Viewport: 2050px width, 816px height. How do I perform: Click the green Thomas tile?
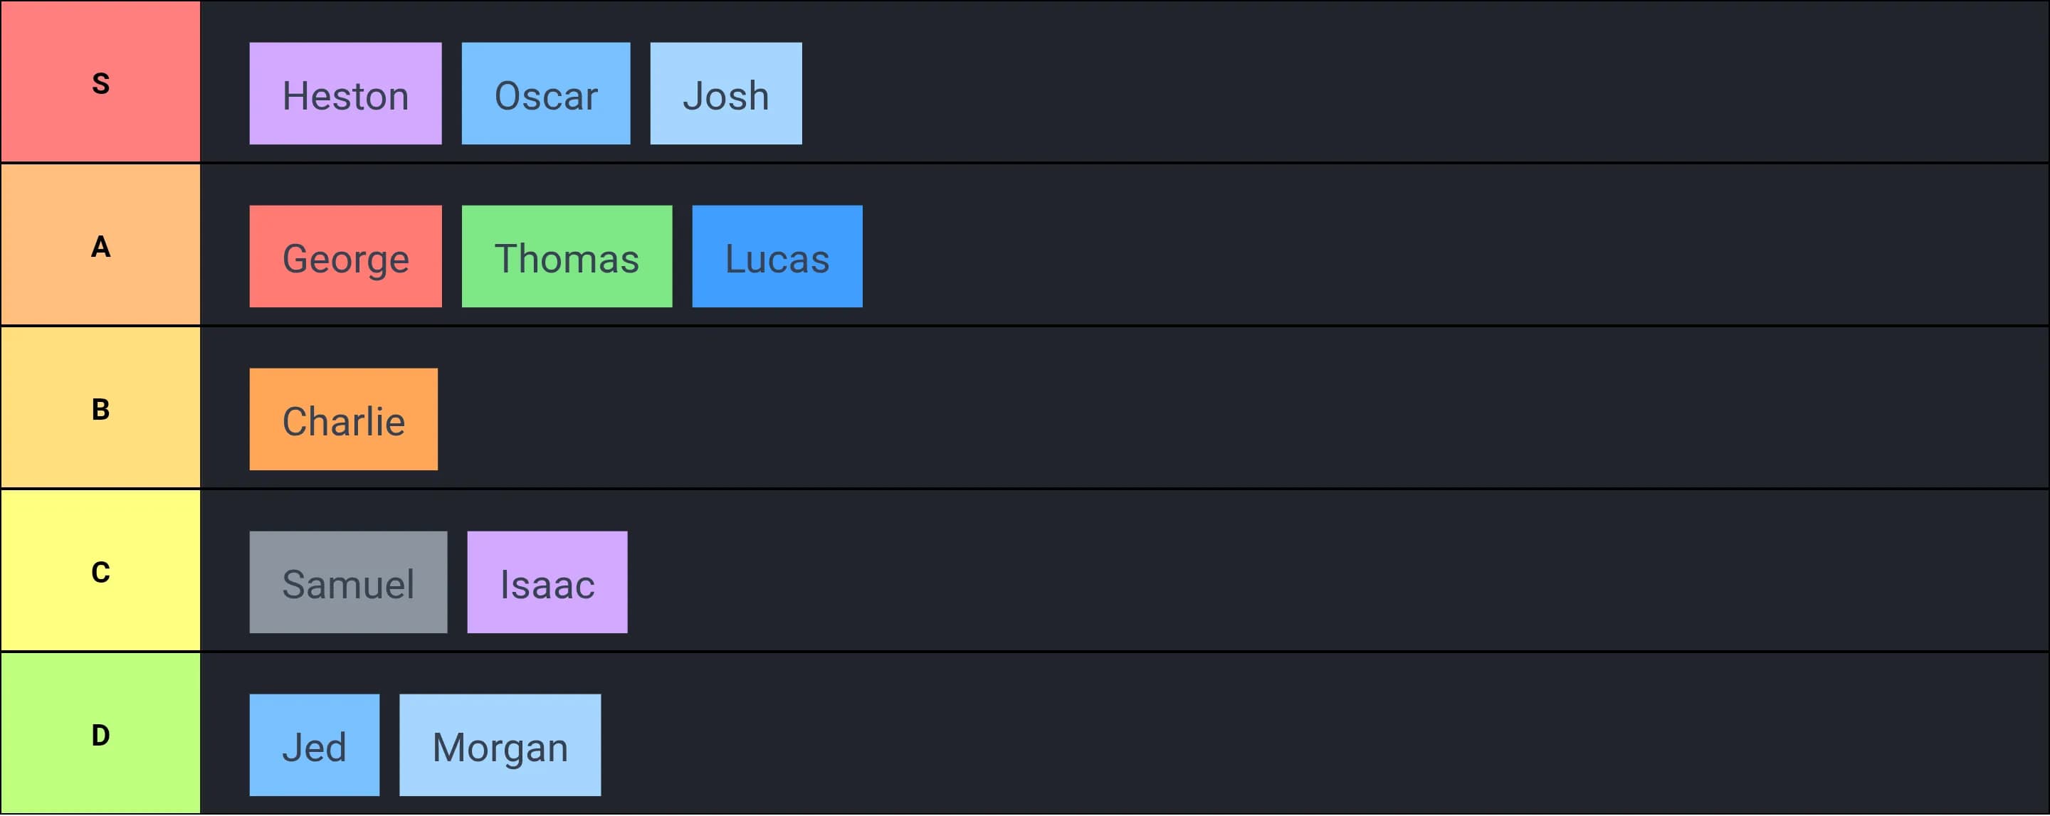point(567,257)
